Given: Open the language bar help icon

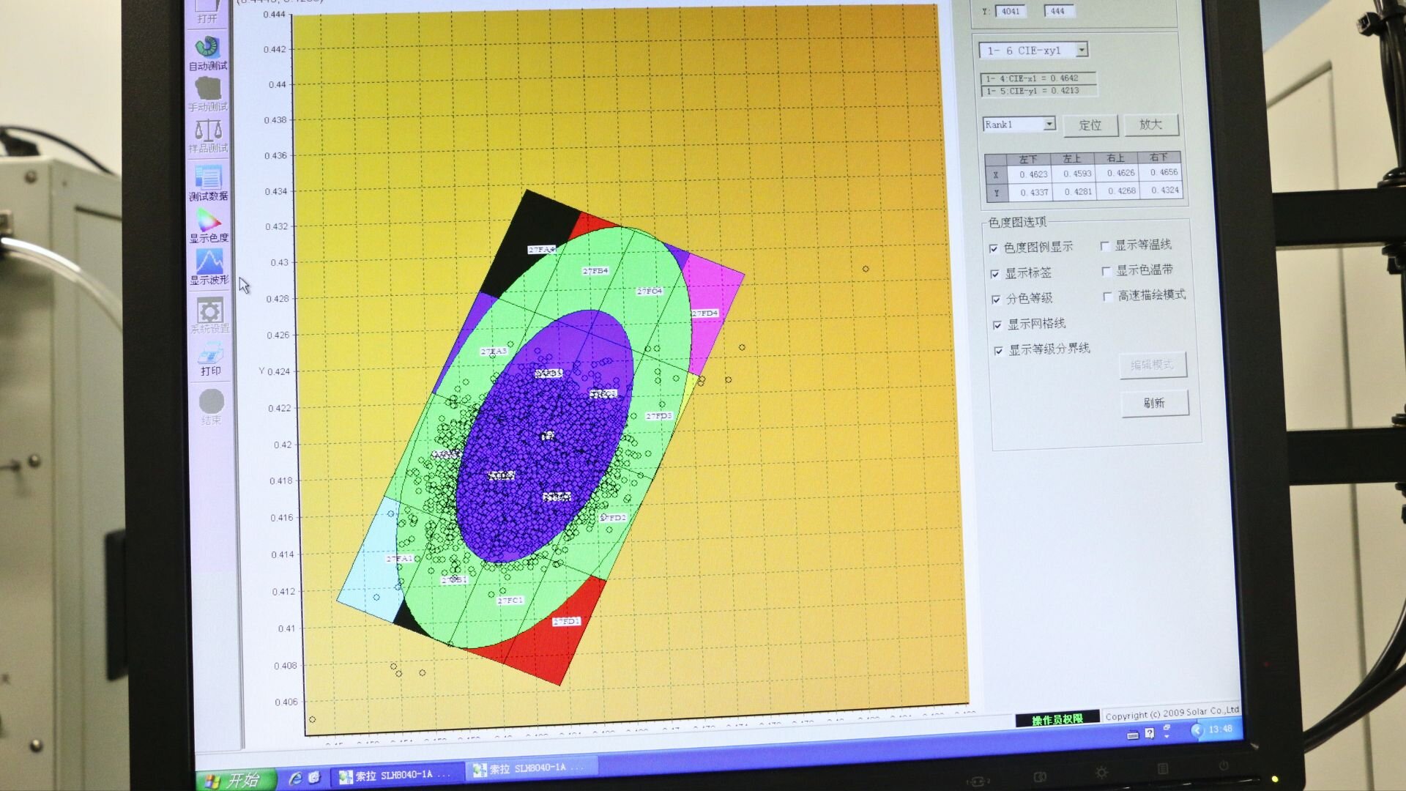Looking at the screenshot, I should [x=1150, y=733].
